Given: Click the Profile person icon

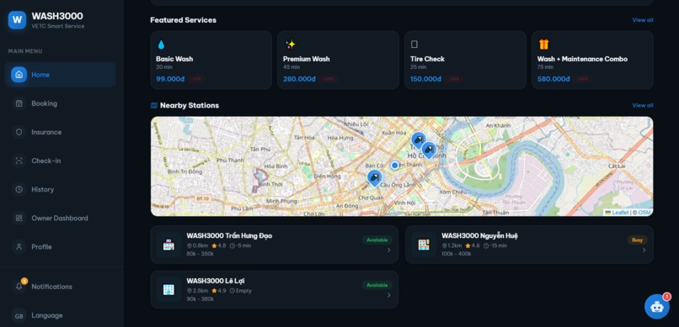Looking at the screenshot, I should (19, 246).
